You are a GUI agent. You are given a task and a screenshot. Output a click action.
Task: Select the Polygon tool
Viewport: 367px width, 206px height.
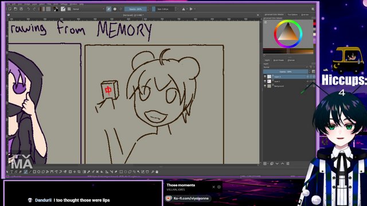[43, 172]
